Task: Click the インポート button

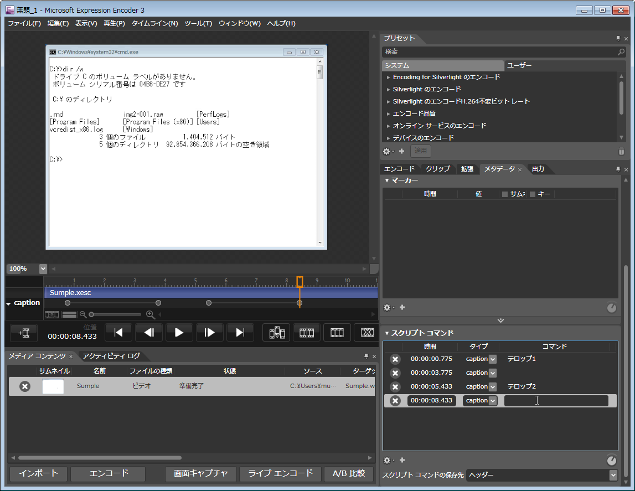Action: tap(38, 473)
